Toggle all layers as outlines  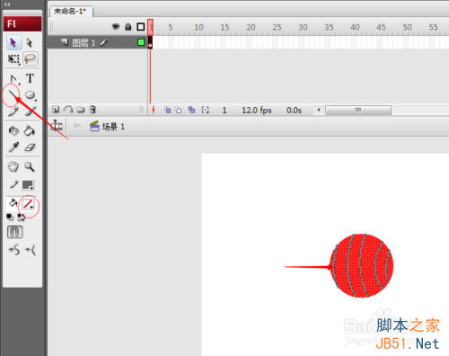141,27
